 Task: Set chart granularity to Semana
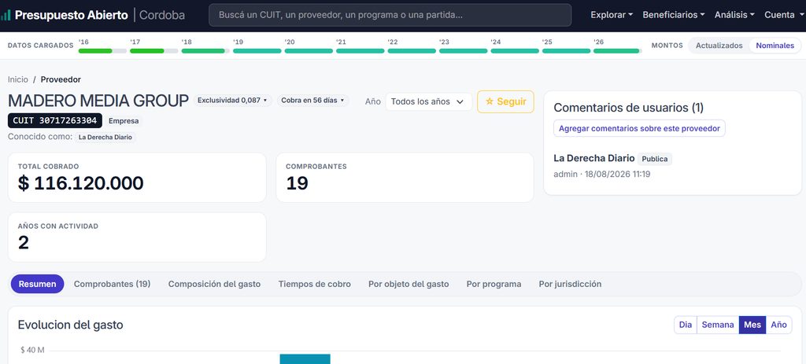[718, 325]
